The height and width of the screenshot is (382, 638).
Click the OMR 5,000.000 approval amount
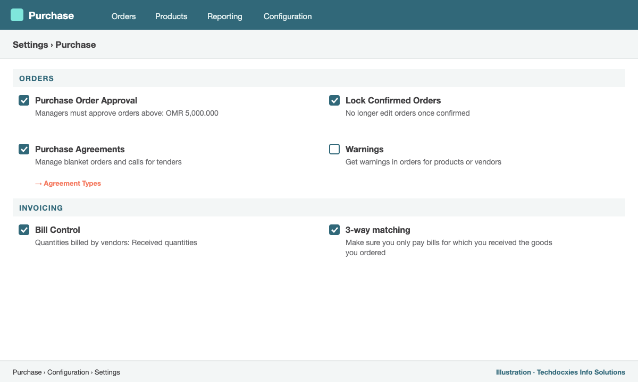(192, 113)
